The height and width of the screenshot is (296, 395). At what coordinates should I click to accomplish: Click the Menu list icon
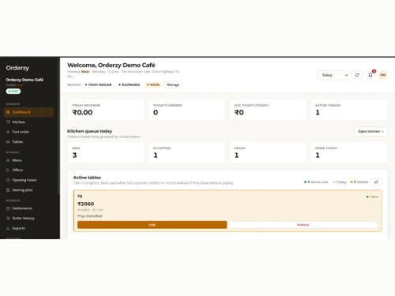click(x=8, y=160)
